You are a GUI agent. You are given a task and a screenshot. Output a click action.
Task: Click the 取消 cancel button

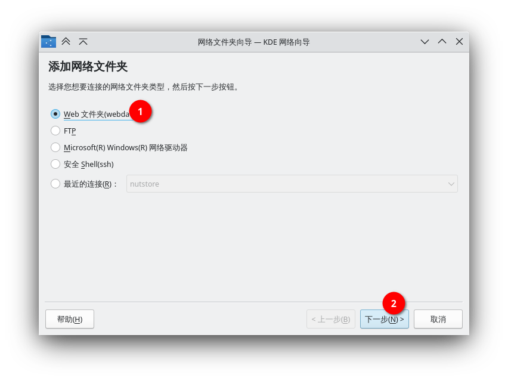438,319
